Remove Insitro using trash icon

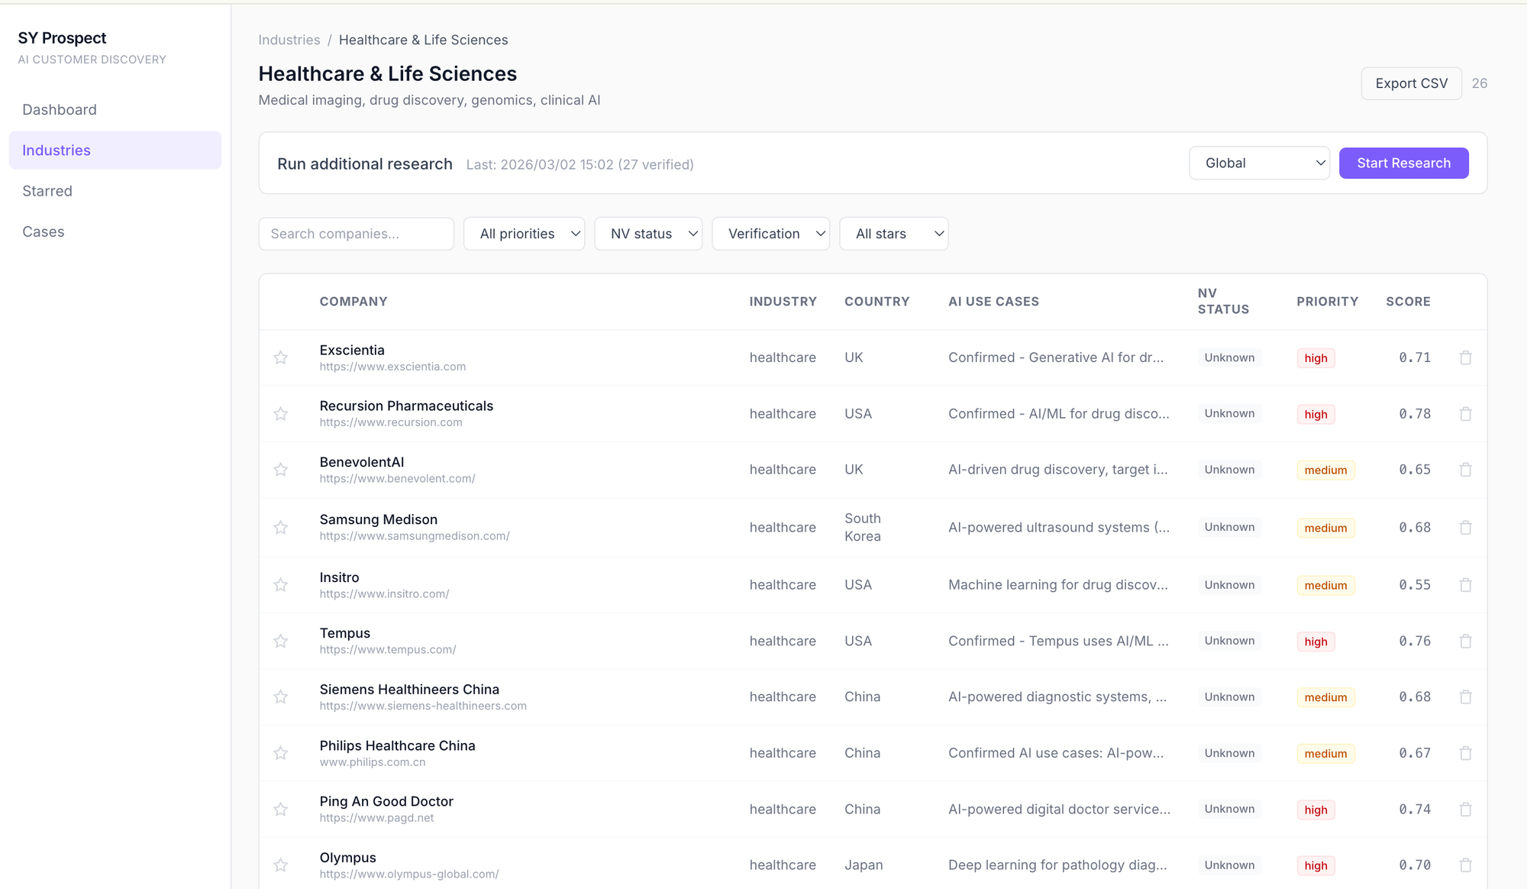click(x=1465, y=585)
